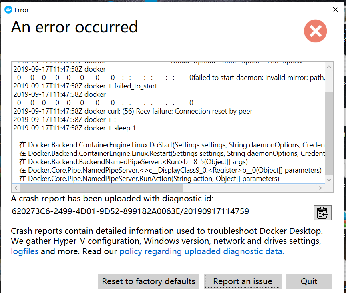The height and width of the screenshot is (293, 346).
Task: Open policy regarding uploaded diagnostic data link
Action: 202,251
